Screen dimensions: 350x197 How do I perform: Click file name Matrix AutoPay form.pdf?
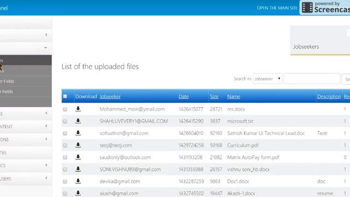(x=253, y=157)
